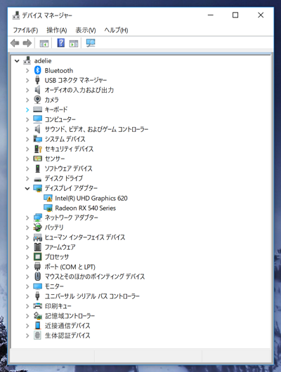Expand the 生体認証デバイス chevron
The width and height of the screenshot is (281, 372).
click(x=27, y=336)
